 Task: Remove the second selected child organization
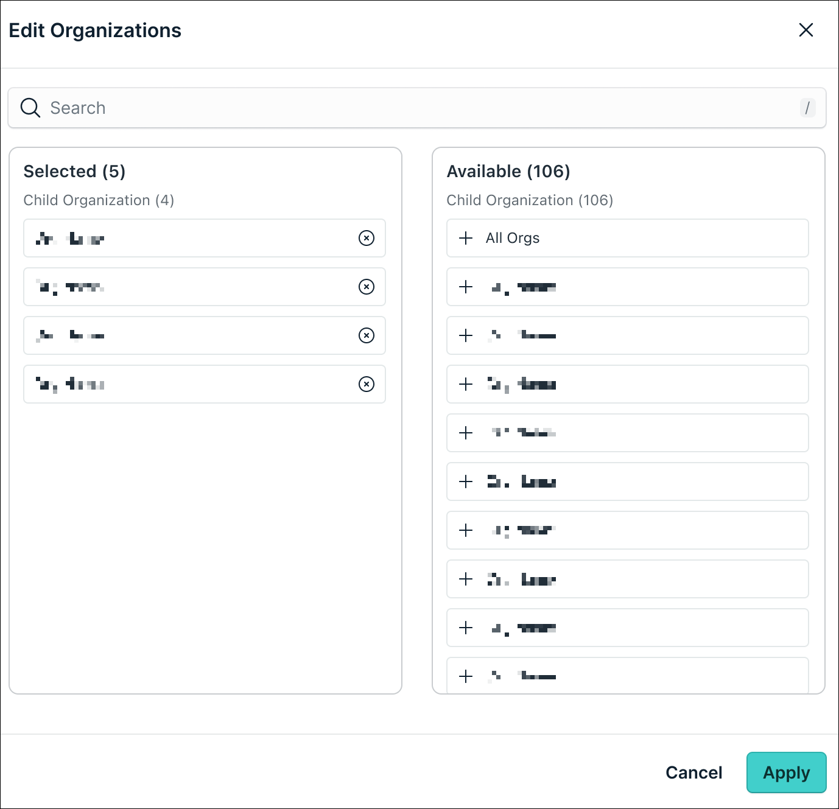tap(367, 287)
